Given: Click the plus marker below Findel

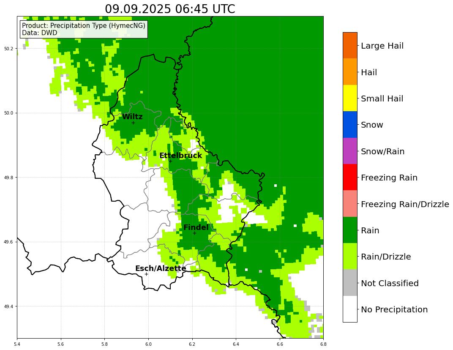Looking at the screenshot, I should click(194, 233).
